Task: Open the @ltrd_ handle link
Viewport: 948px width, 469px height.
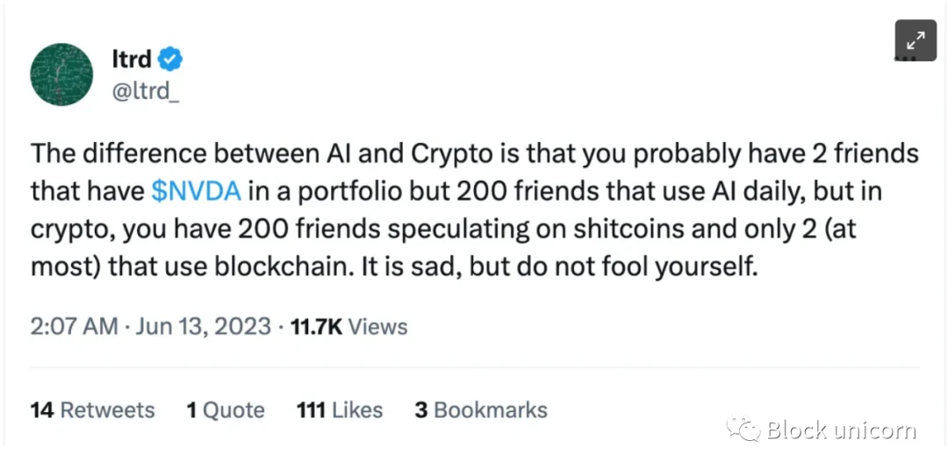Action: click(147, 90)
